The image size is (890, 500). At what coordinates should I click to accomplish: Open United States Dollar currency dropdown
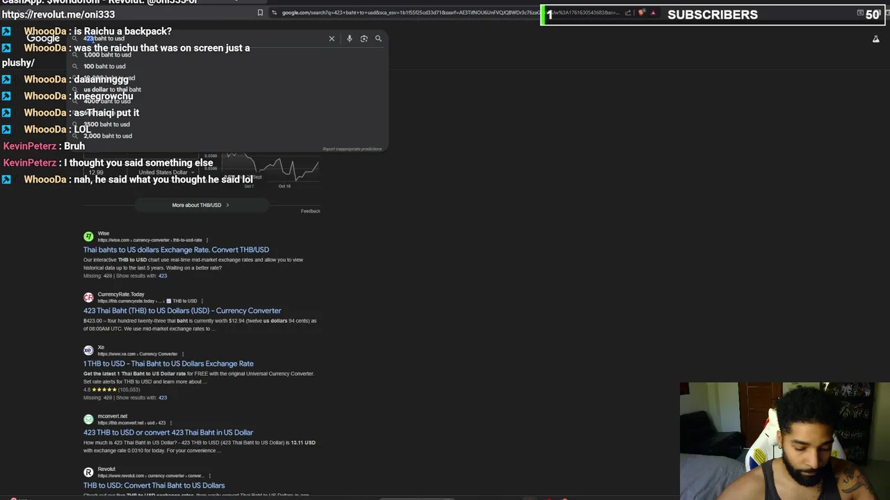pos(165,172)
